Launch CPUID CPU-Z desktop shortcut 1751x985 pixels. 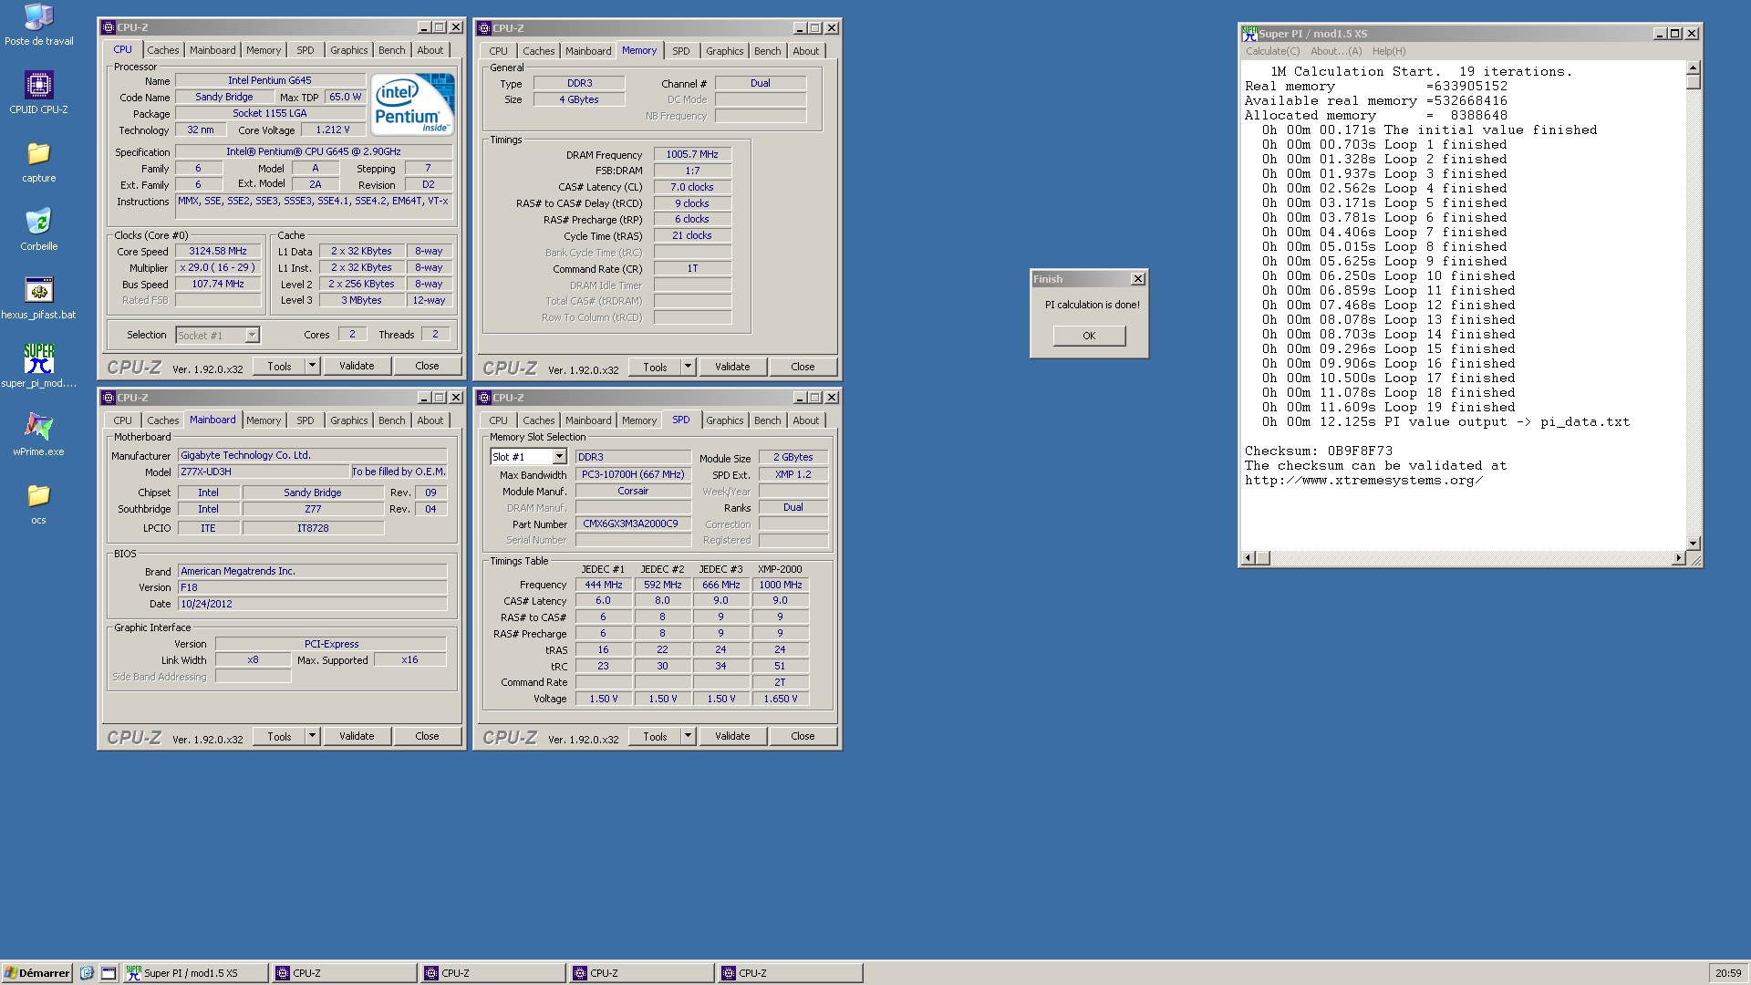[38, 92]
